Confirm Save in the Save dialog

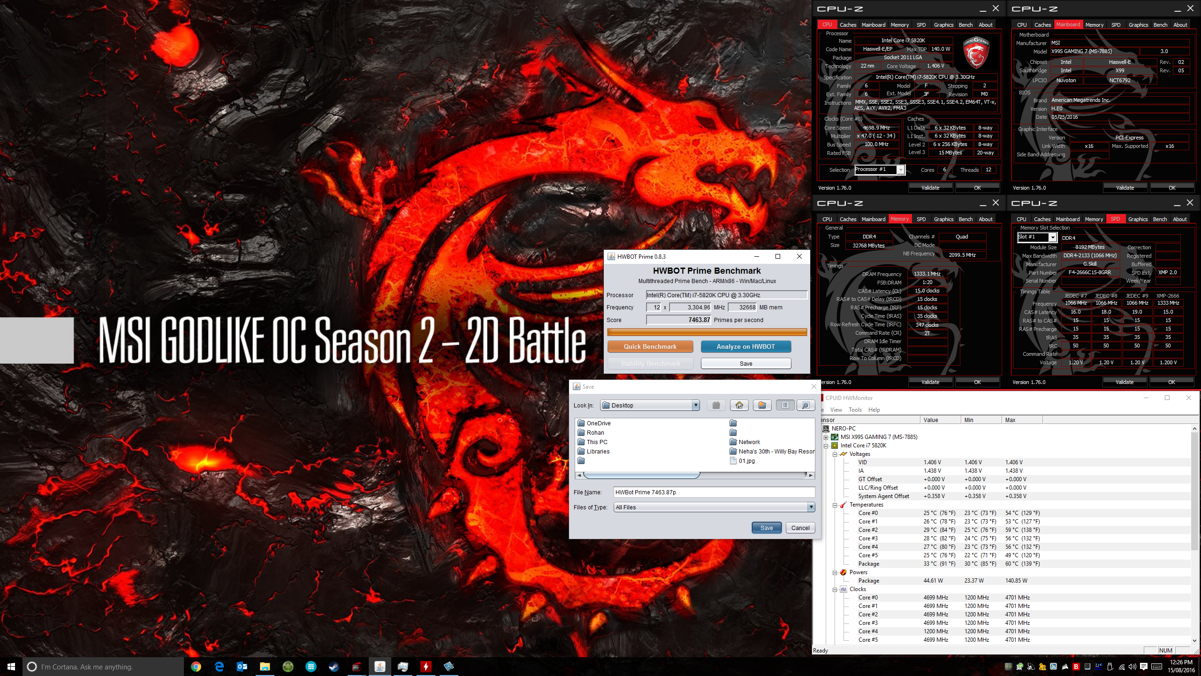click(766, 528)
